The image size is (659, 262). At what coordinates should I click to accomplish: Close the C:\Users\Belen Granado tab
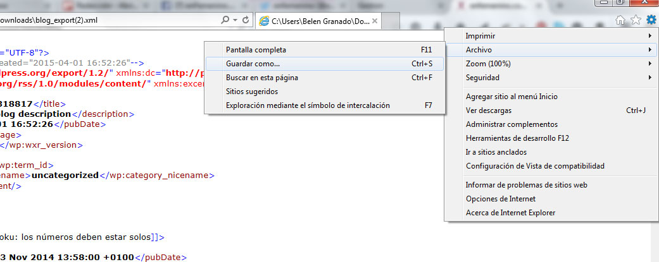pyautogui.click(x=375, y=21)
